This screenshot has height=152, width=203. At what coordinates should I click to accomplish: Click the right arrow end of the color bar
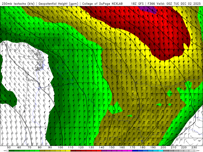point(197,151)
